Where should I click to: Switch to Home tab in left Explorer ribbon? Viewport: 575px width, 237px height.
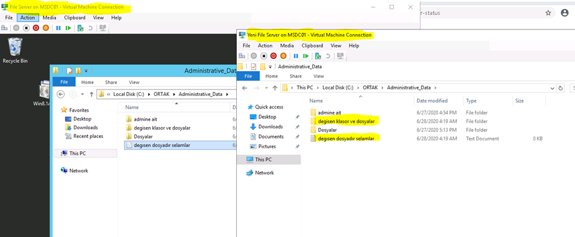pos(88,82)
